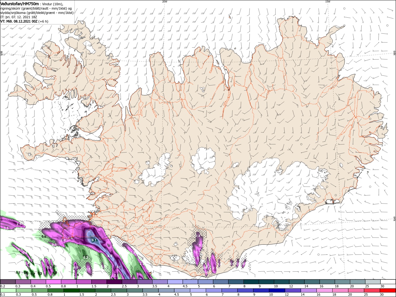Click the 2.5 value in the western snow band
Image resolution: width=396 pixels, height=297 pixels.
pyautogui.click(x=19, y=224)
